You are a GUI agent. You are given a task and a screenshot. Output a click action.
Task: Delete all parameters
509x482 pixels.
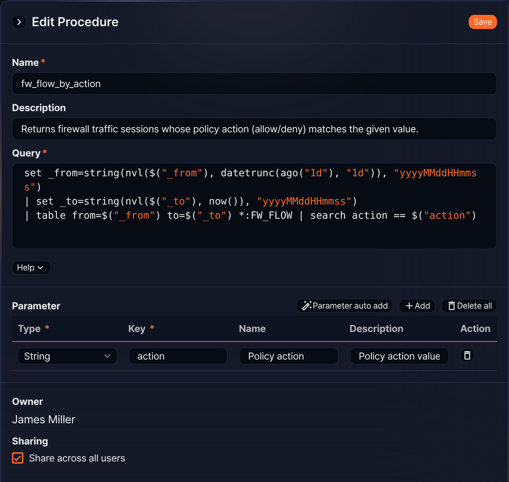469,306
